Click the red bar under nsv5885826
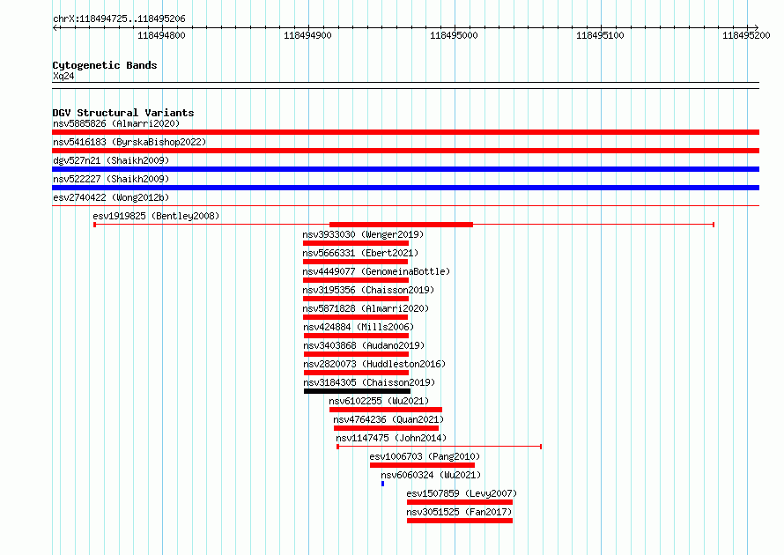 pos(405,132)
